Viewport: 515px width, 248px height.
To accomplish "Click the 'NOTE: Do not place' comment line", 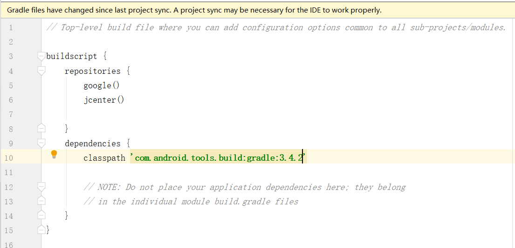I will coord(245,187).
